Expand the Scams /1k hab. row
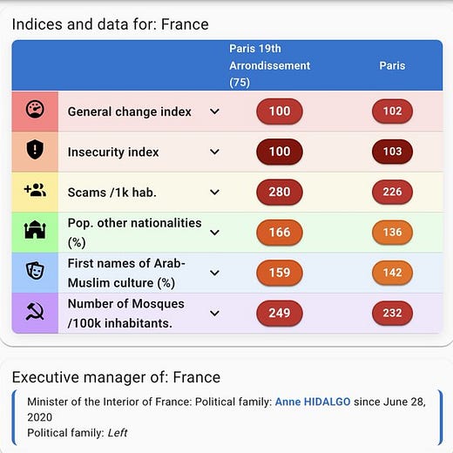The image size is (453, 453). (x=214, y=193)
